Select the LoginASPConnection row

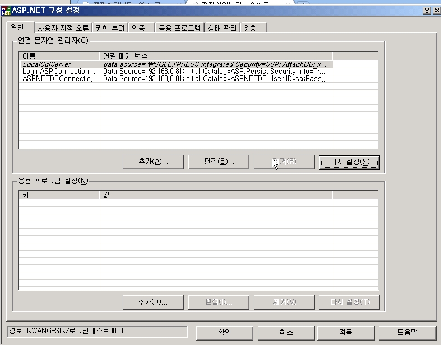click(x=176, y=72)
